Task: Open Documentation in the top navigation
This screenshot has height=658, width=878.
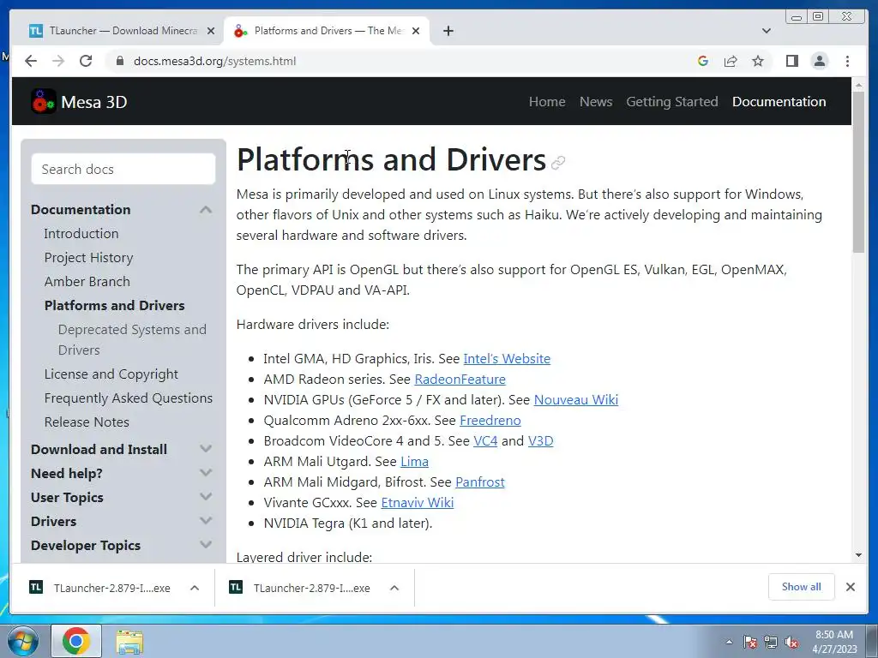Action: click(x=779, y=102)
